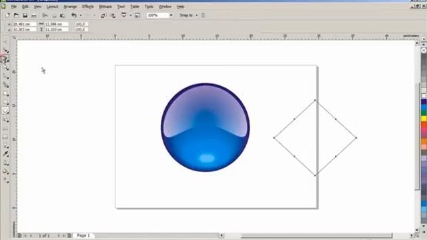The width and height of the screenshot is (427, 240).
Task: Select the Interactive Fill tool
Action: tap(5, 179)
